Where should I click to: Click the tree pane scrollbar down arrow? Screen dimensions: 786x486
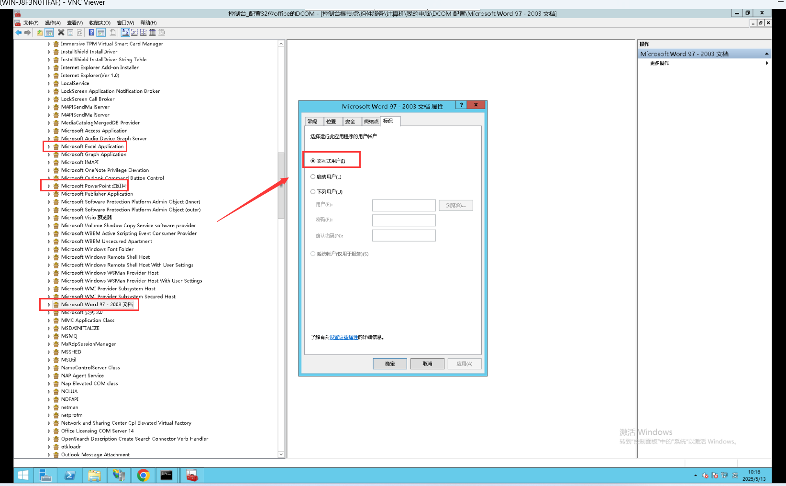[x=281, y=454]
